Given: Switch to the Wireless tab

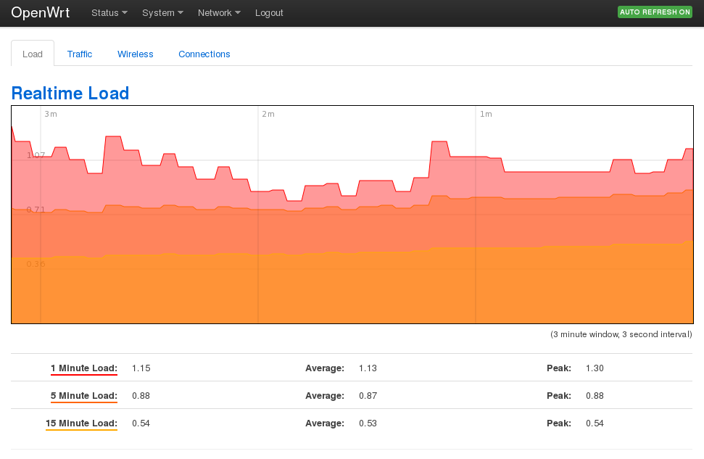Looking at the screenshot, I should pyautogui.click(x=135, y=54).
